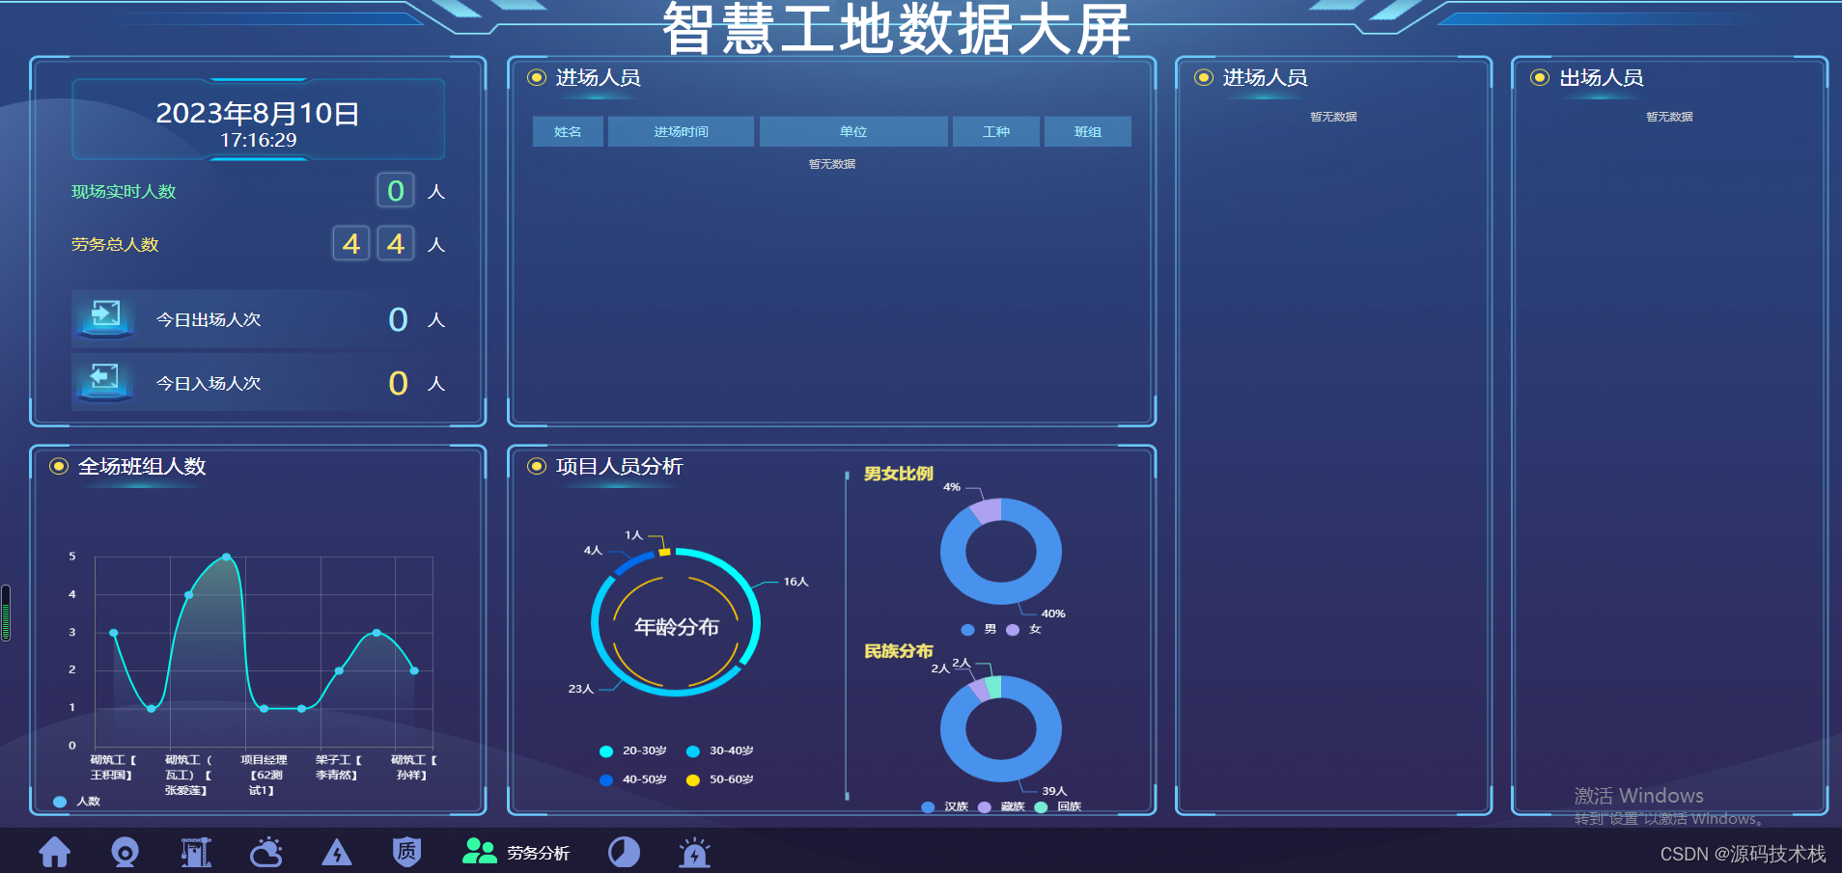Click the date 2023年8月10日
This screenshot has width=1842, height=873.
258,113
